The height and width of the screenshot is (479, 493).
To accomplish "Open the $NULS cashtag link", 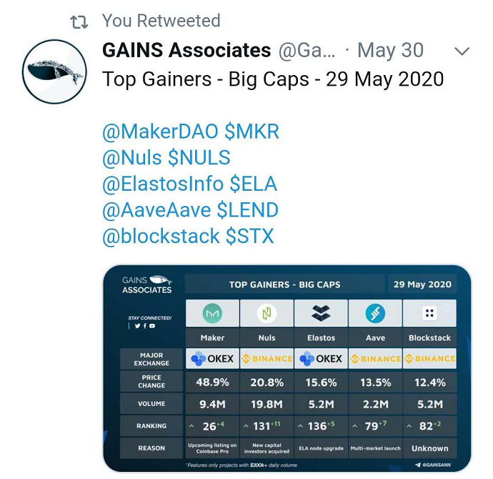I will 199,157.
